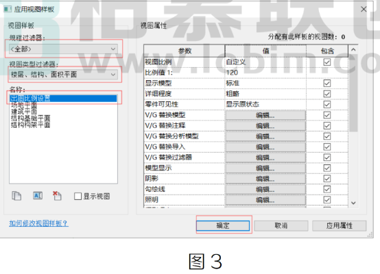Open the 规程过滤器 dropdown
Image resolution: width=380 pixels, height=274 pixels.
pos(63,49)
